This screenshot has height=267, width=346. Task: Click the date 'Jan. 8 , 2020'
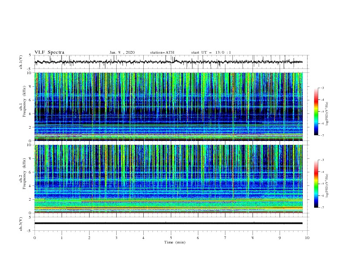point(122,52)
